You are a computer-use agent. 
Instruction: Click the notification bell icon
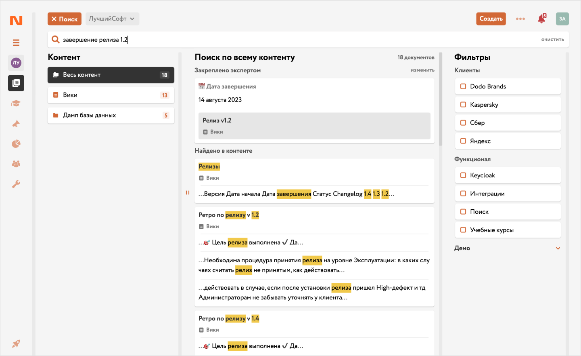[x=541, y=19]
